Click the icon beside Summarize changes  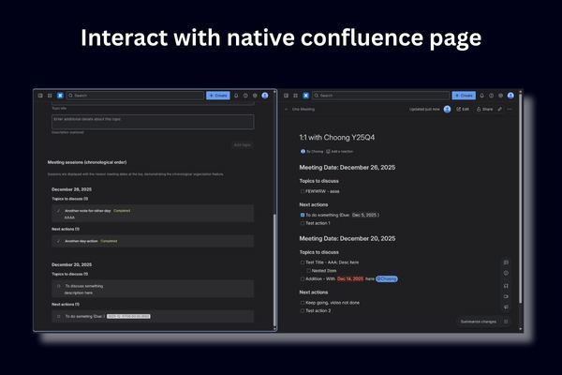point(506,322)
